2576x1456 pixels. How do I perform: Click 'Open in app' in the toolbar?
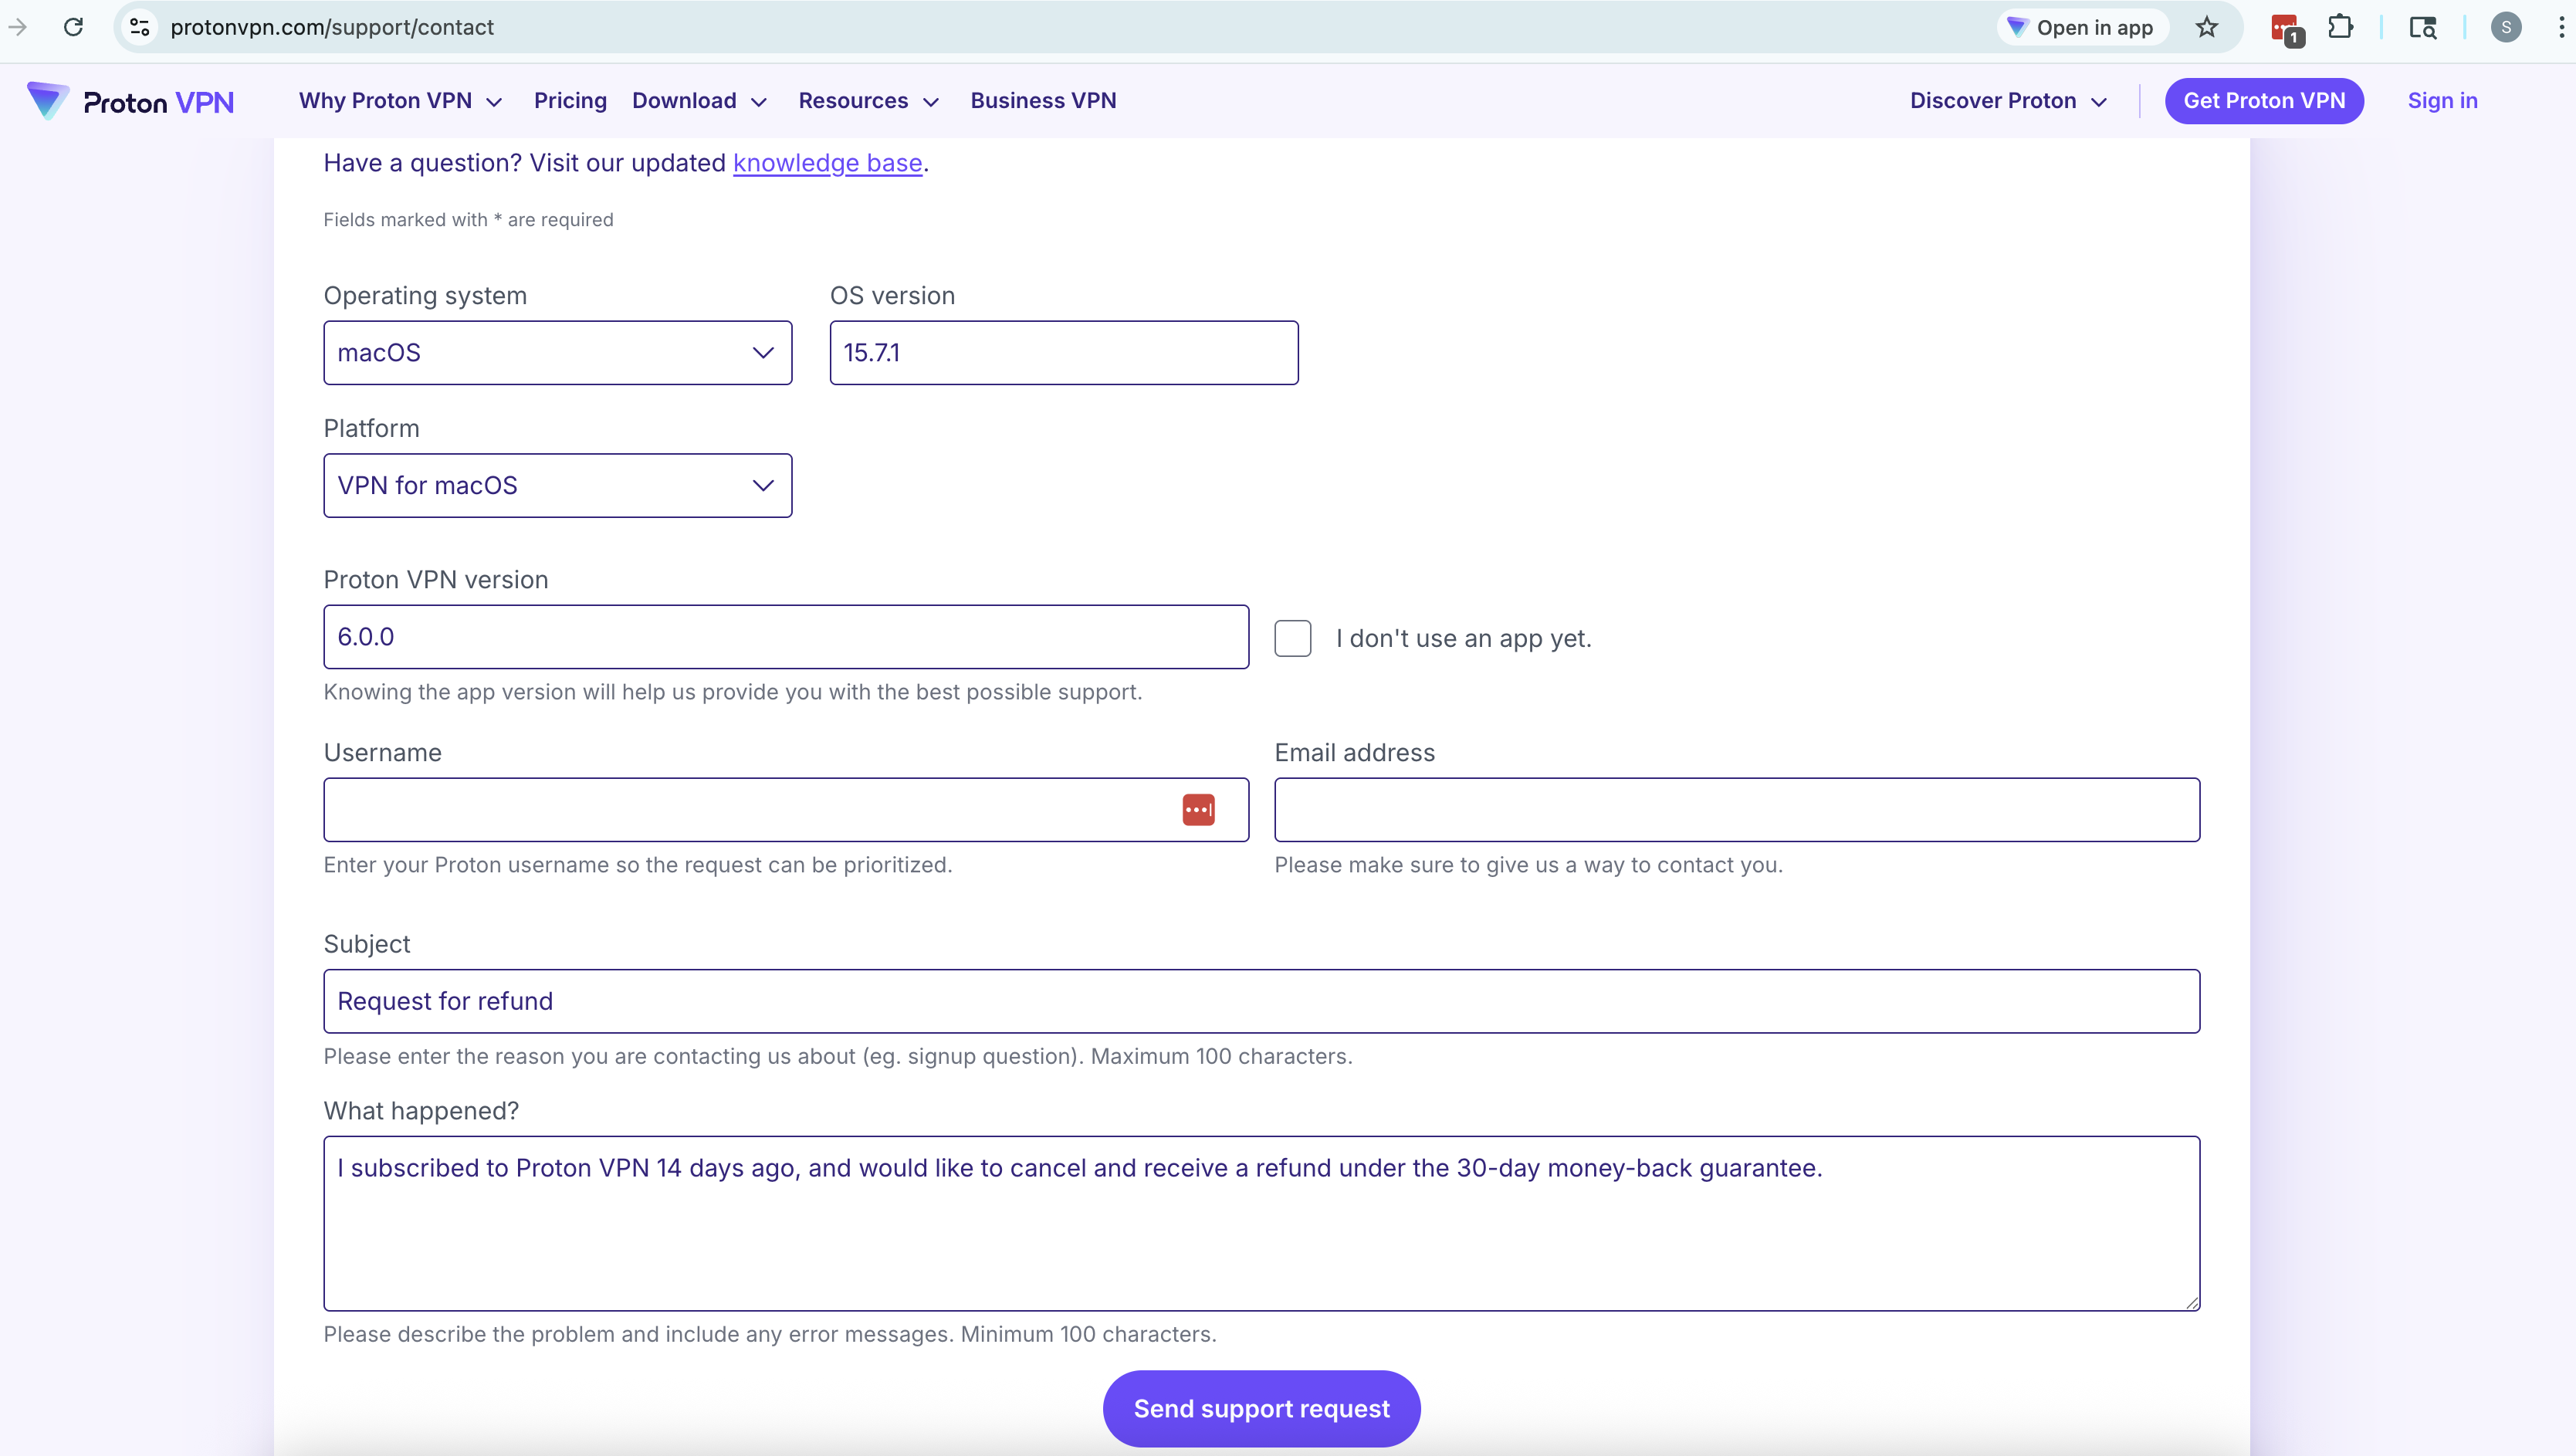click(2081, 27)
